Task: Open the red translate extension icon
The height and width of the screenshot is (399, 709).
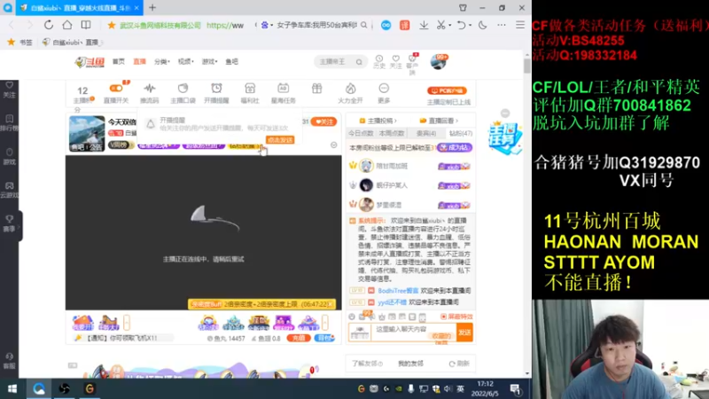Action: [x=404, y=26]
